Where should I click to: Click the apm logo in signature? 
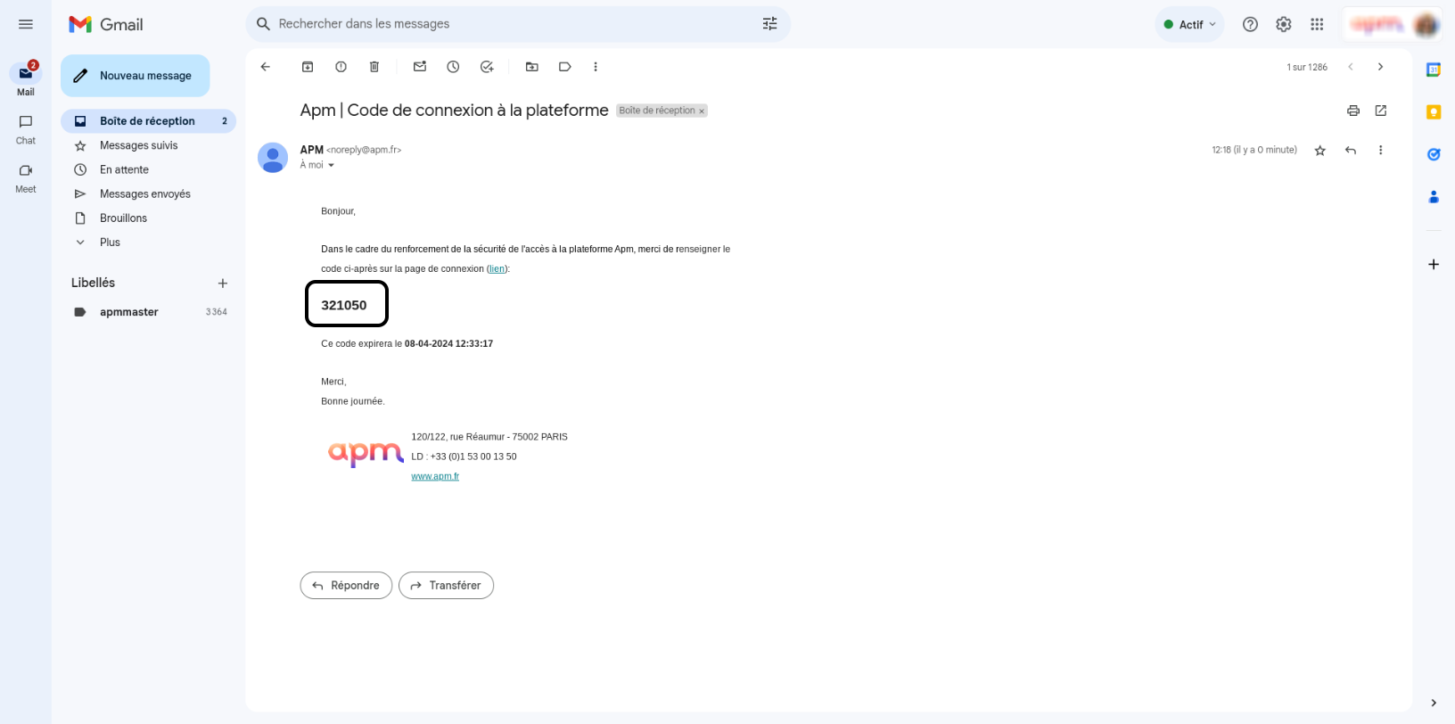tap(366, 454)
